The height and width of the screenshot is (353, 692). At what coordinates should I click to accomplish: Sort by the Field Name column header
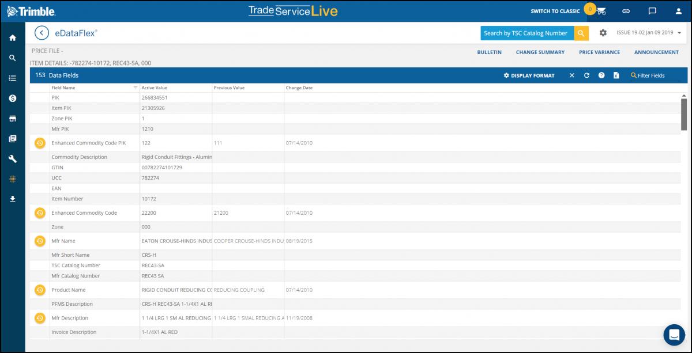tap(63, 88)
